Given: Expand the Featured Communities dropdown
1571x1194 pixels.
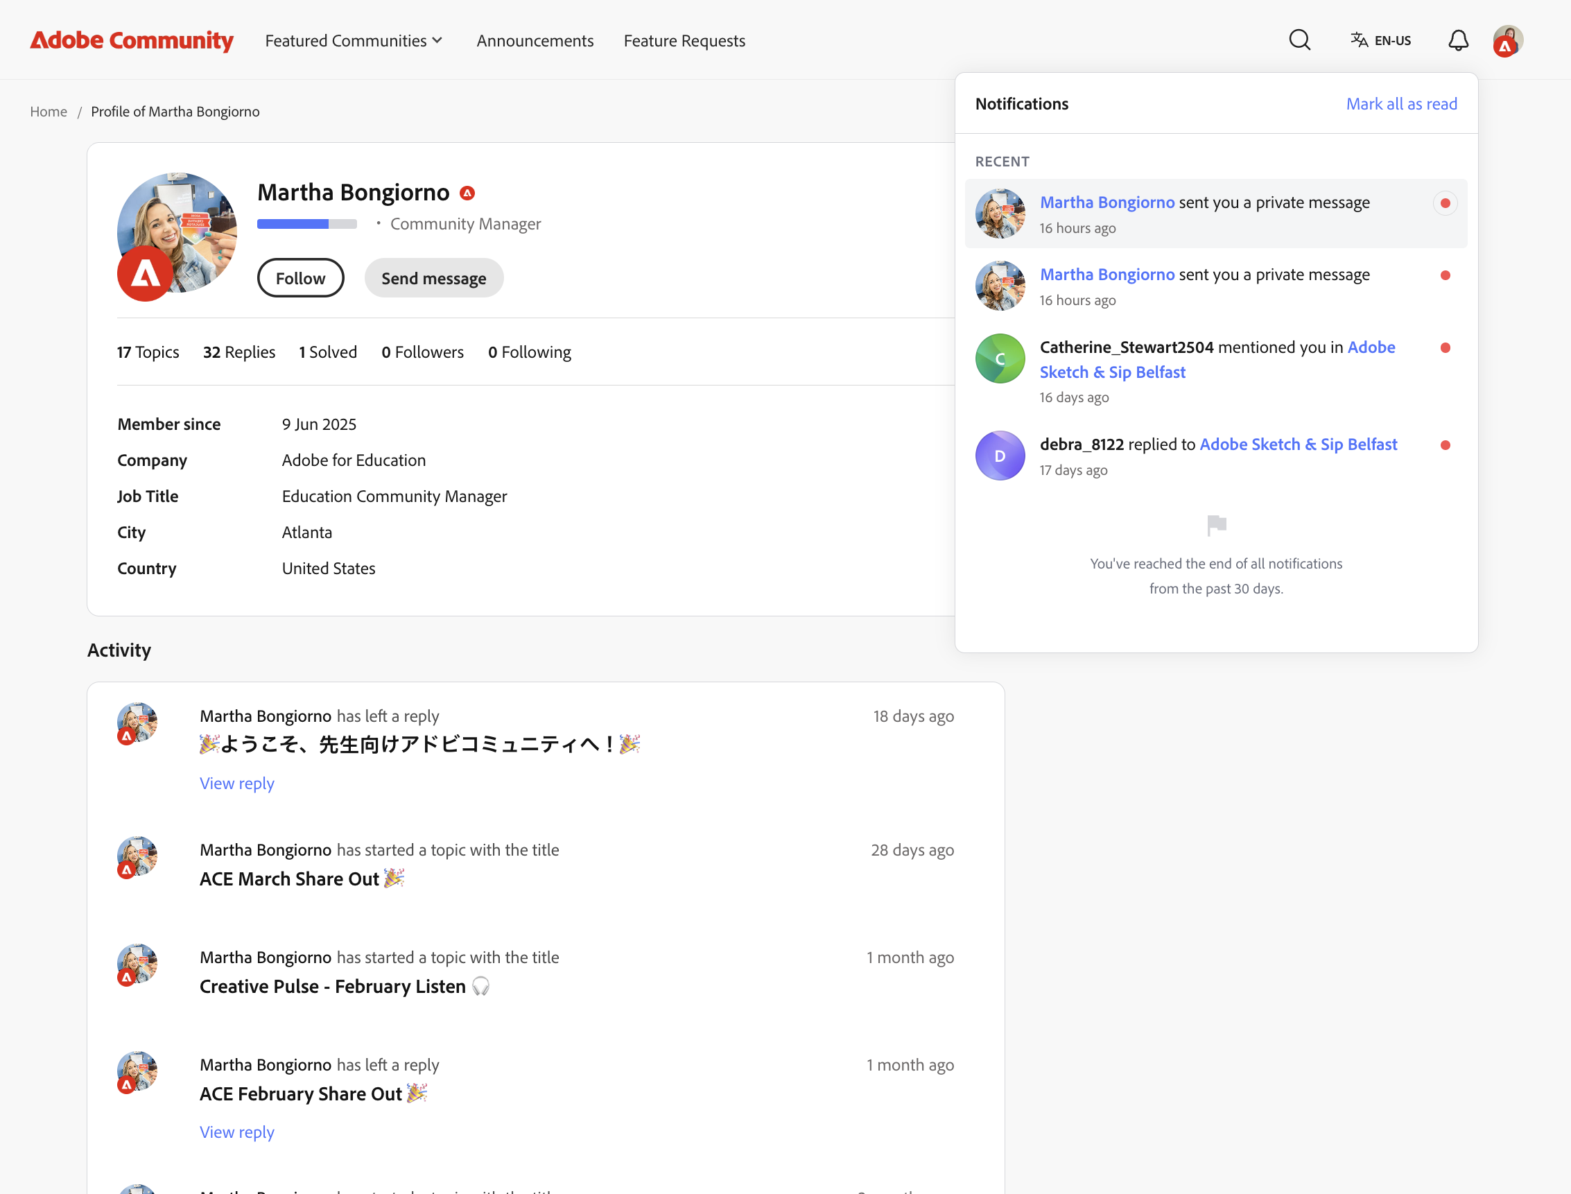Looking at the screenshot, I should [354, 40].
